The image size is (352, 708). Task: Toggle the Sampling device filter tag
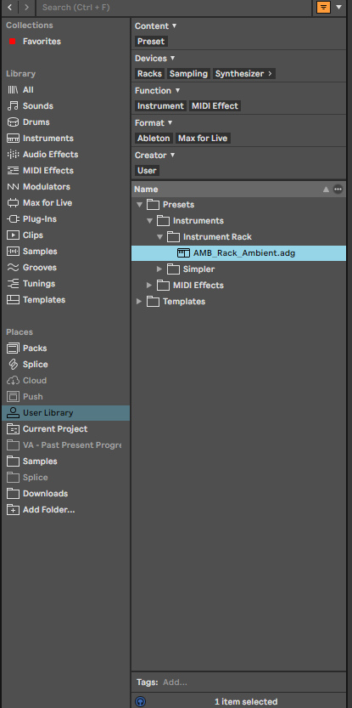(188, 74)
